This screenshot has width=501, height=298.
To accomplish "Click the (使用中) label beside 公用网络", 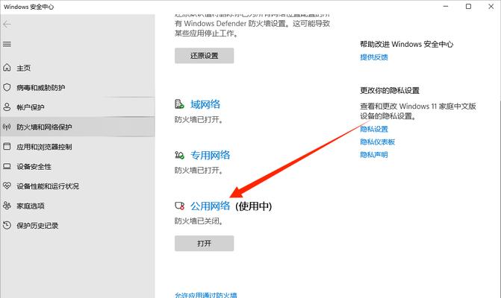I will 254,206.
